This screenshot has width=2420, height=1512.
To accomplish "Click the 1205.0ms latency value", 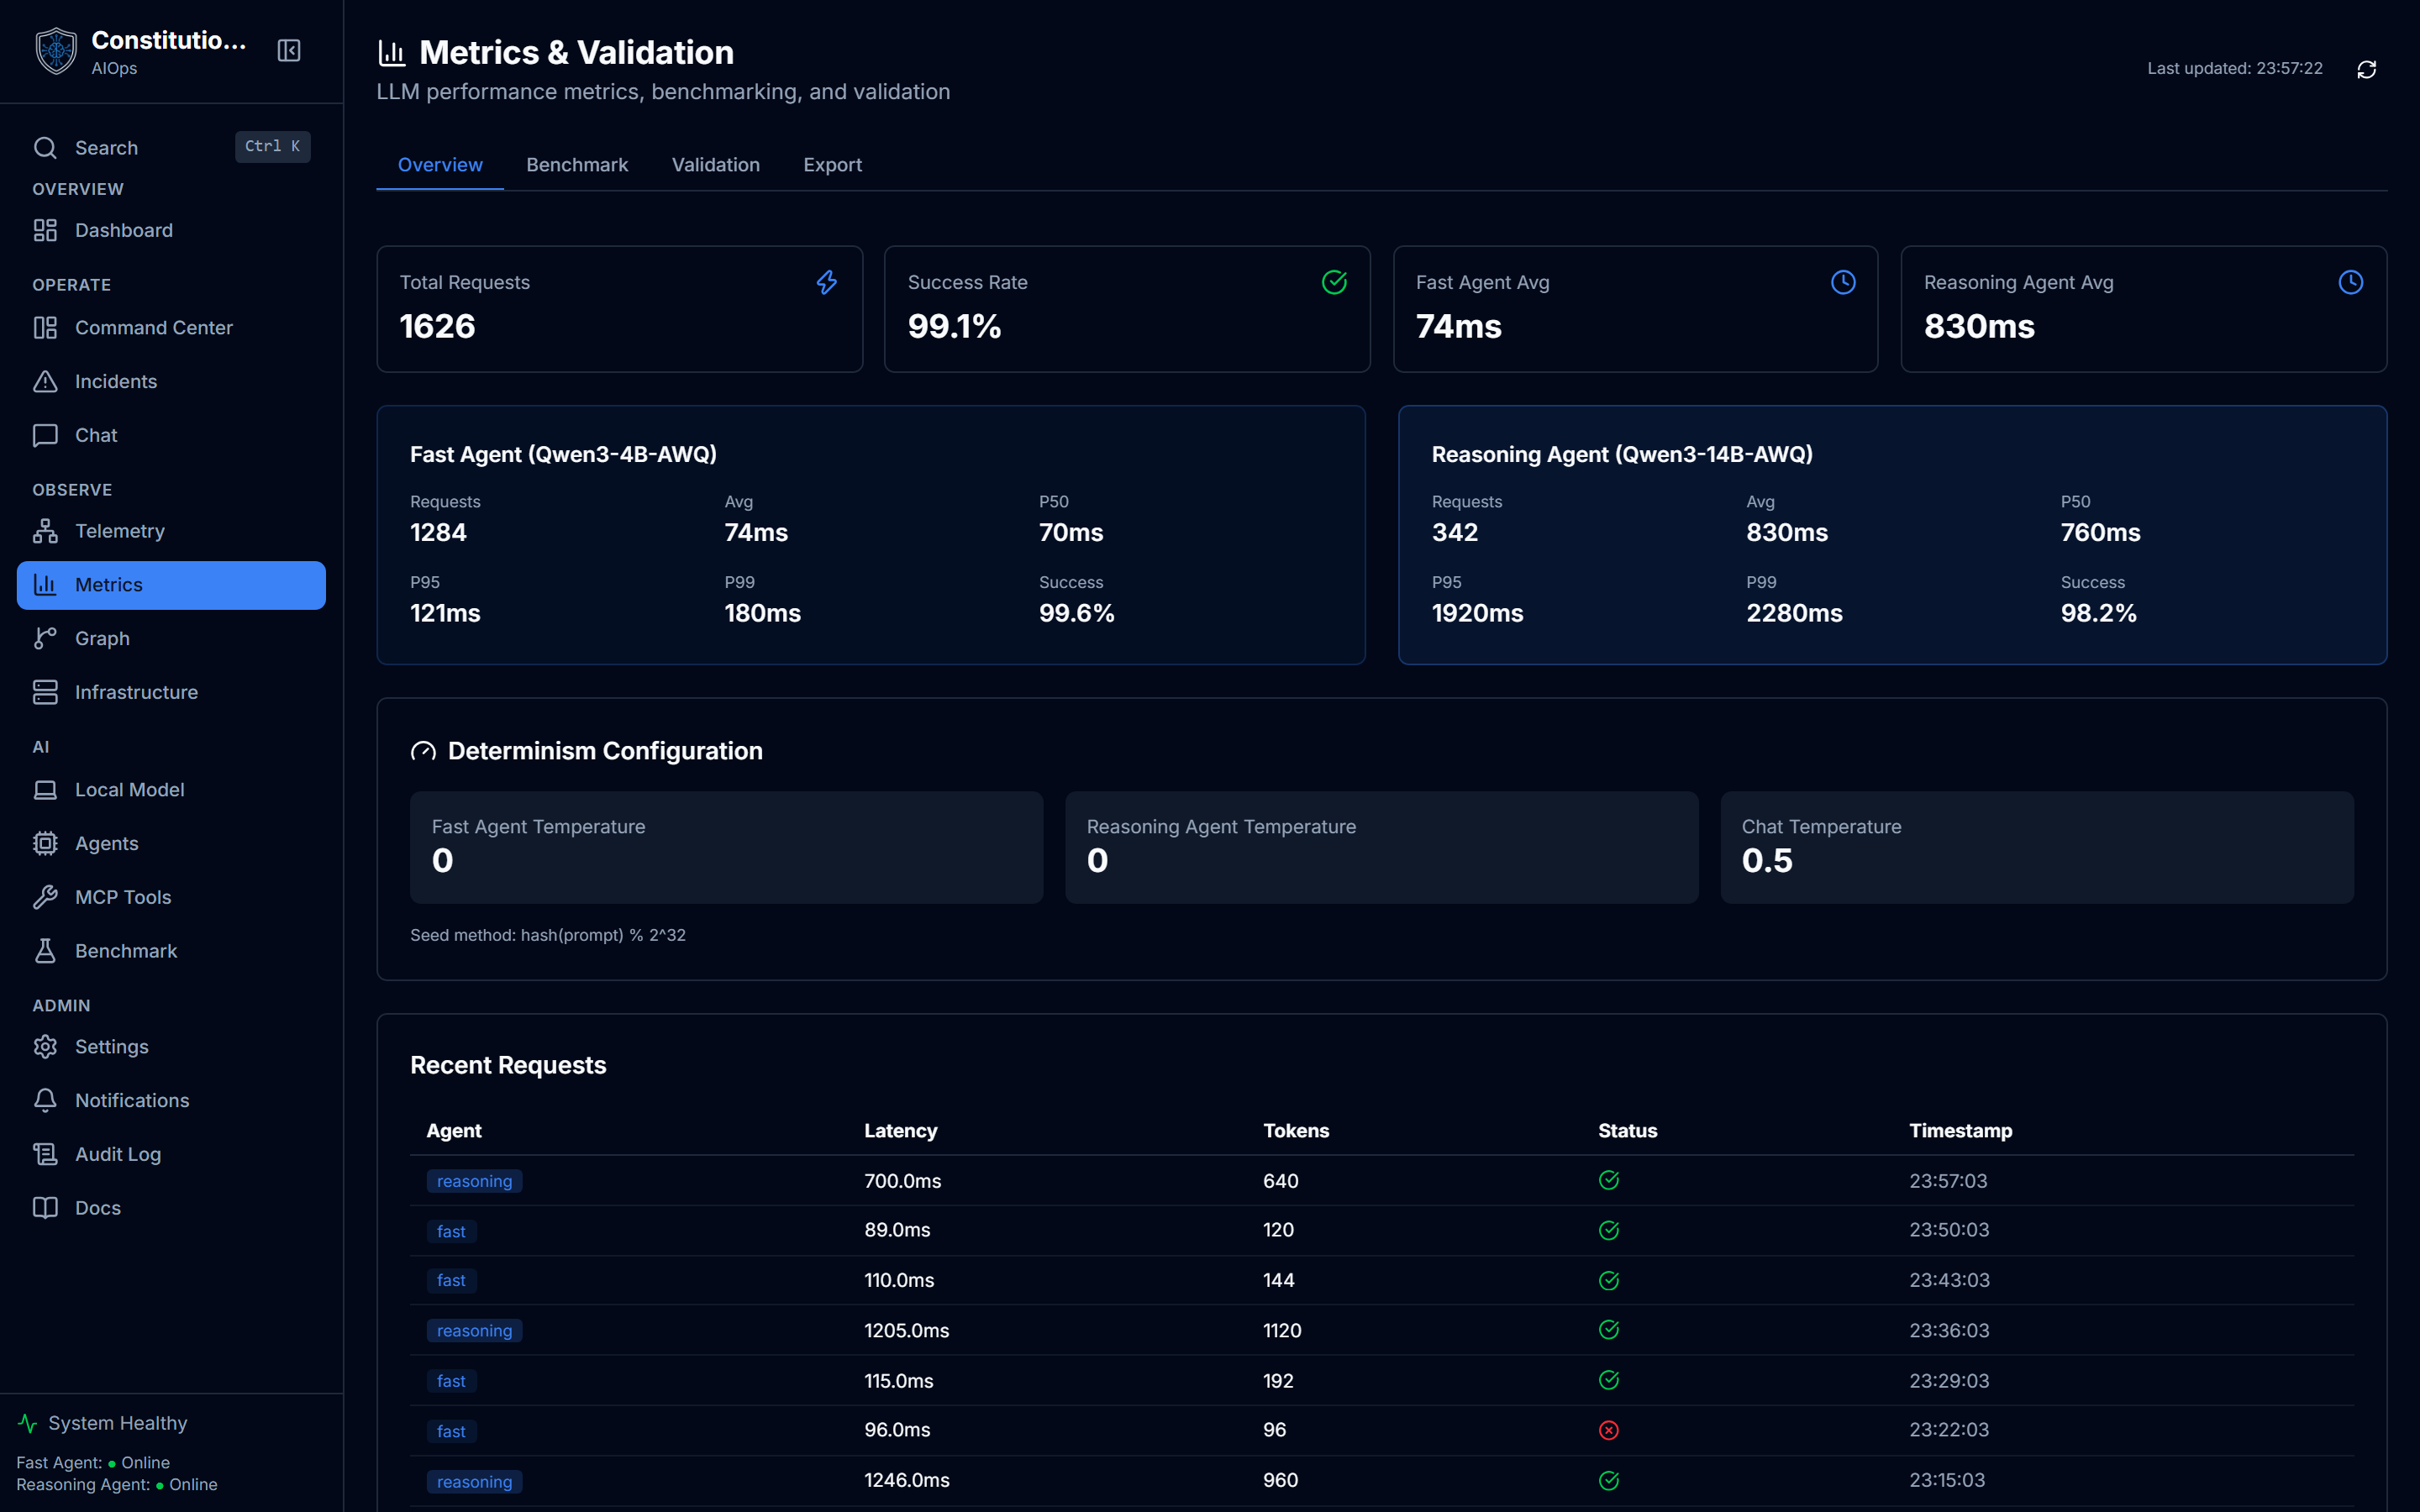I will [x=907, y=1331].
